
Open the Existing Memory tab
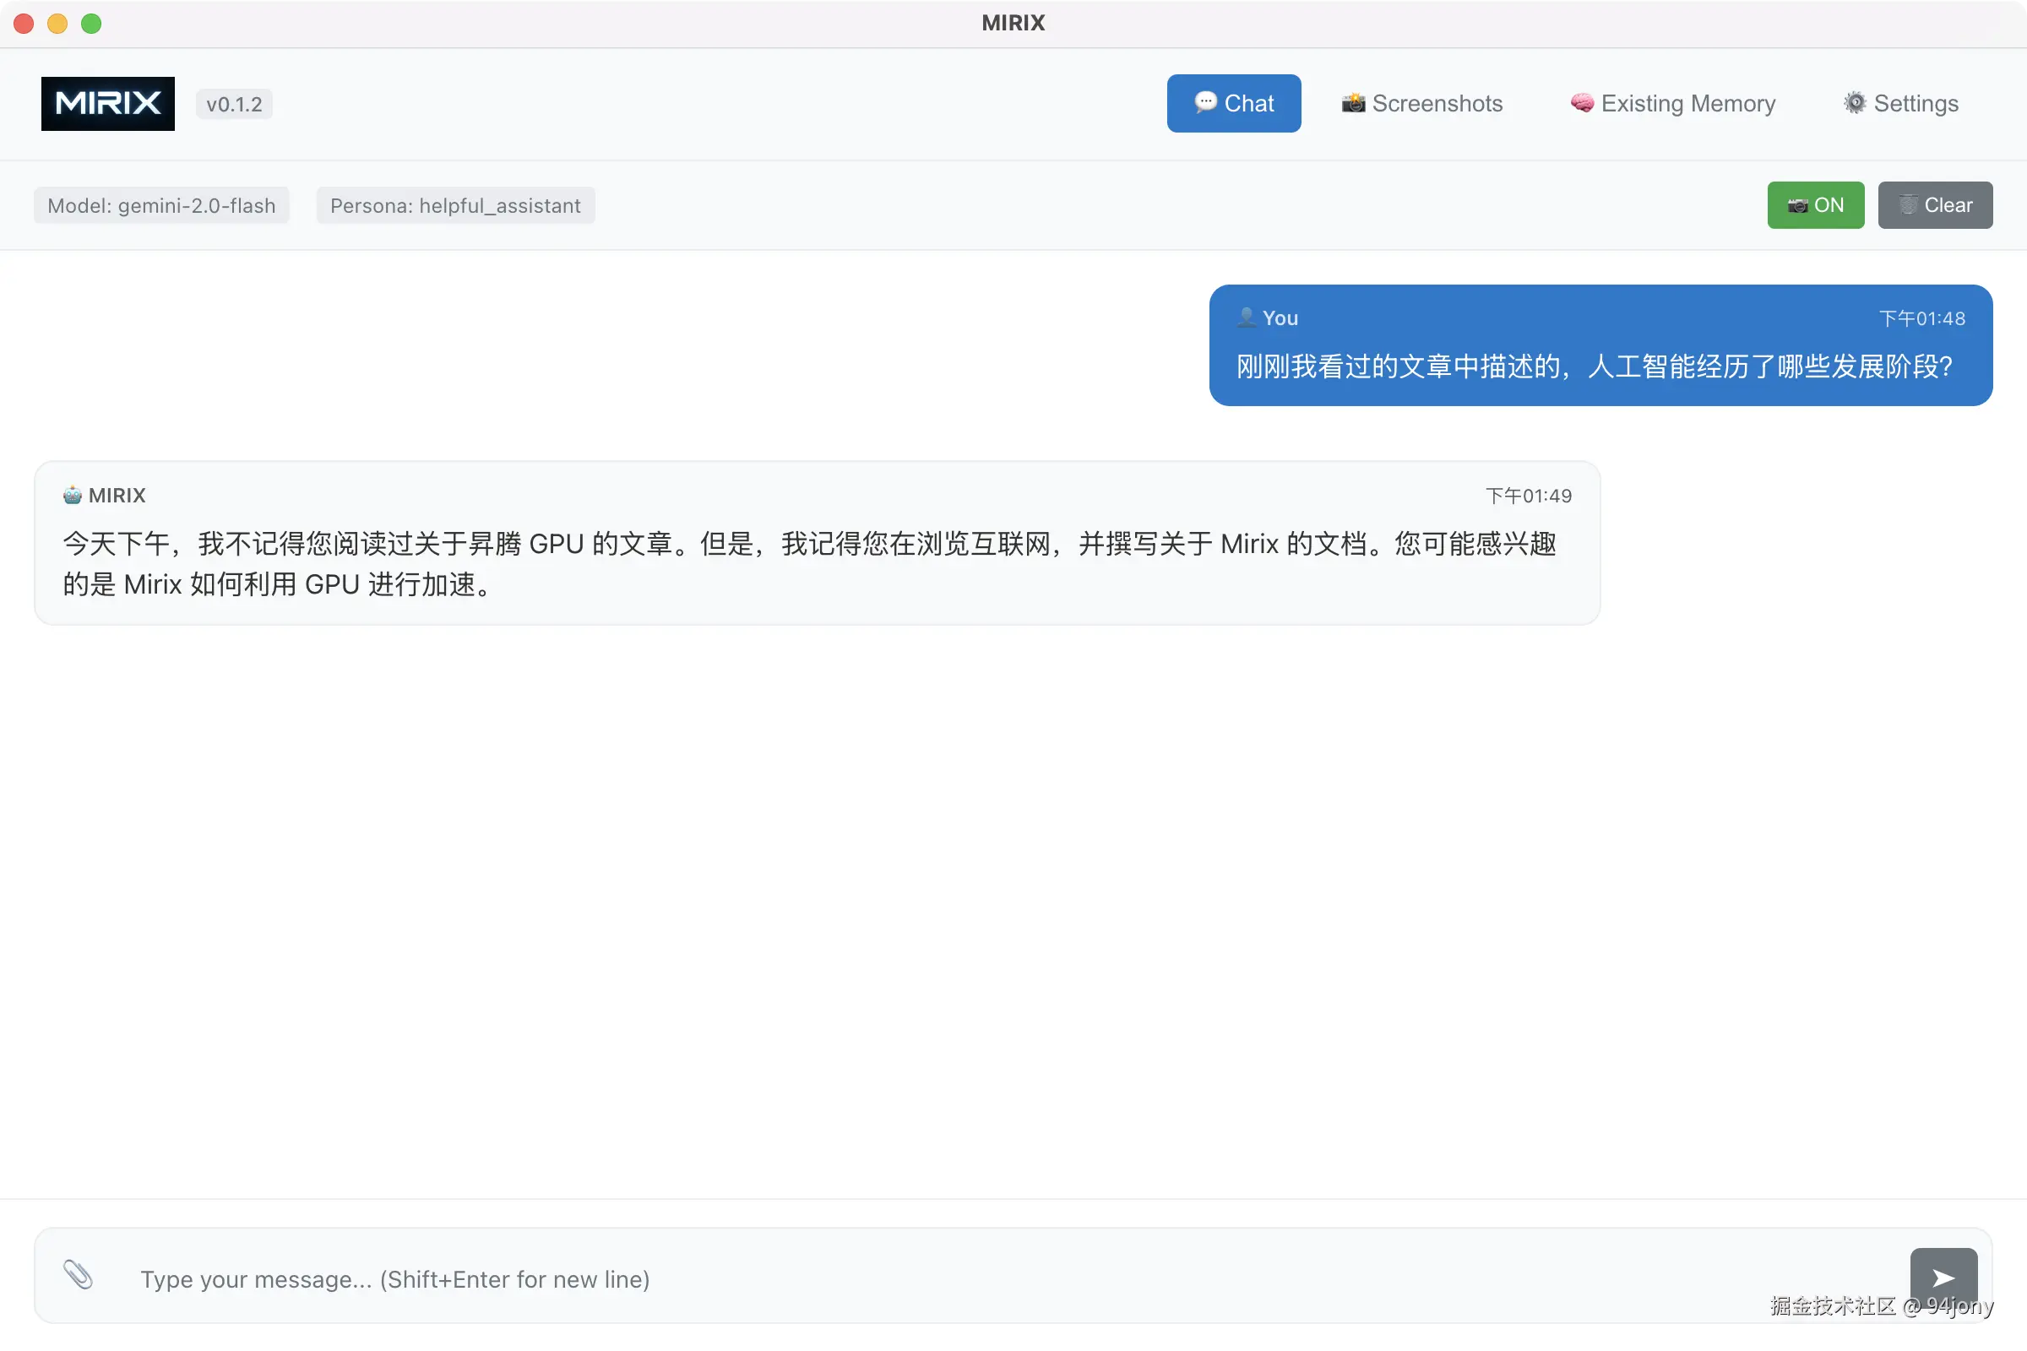(1672, 103)
